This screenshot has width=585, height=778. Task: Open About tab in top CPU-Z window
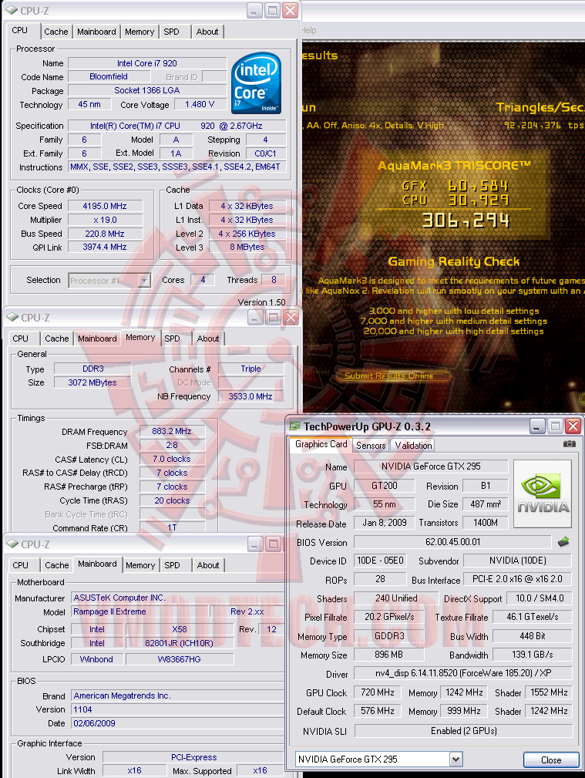(207, 32)
